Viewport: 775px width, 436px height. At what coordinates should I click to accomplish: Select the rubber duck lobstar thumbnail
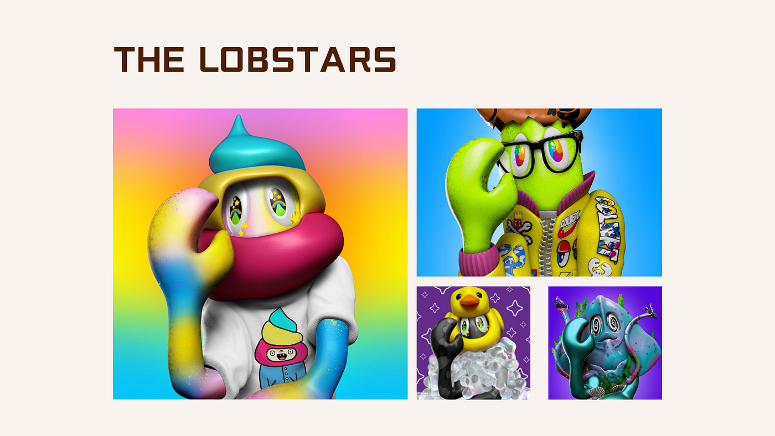pyautogui.click(x=473, y=343)
